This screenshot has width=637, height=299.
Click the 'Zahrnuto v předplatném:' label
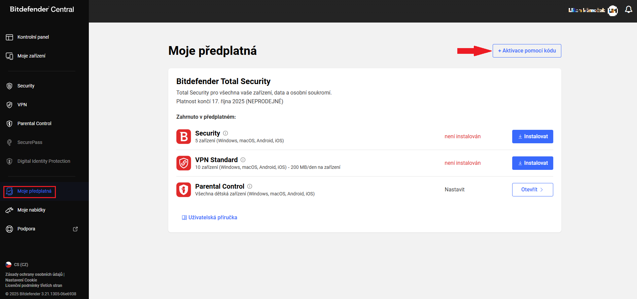point(206,117)
